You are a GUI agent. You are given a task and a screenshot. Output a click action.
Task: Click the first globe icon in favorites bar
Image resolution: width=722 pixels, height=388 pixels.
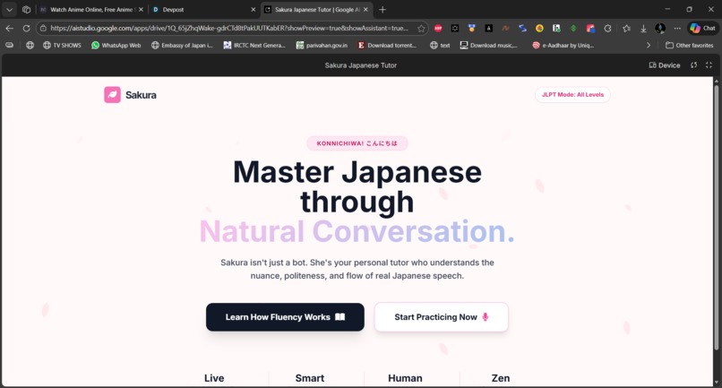[x=30, y=45]
